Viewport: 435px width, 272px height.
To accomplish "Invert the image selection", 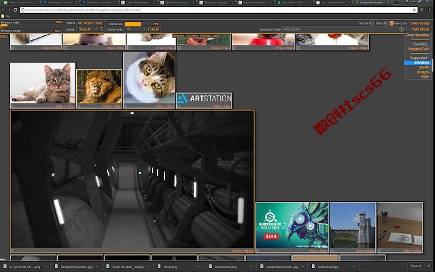I will 99,23.
